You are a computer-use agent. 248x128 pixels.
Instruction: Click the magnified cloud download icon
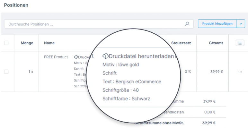(105, 56)
